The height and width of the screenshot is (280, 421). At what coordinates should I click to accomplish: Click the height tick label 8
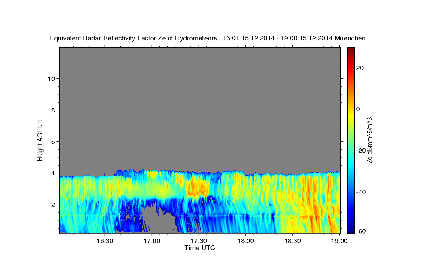53,110
